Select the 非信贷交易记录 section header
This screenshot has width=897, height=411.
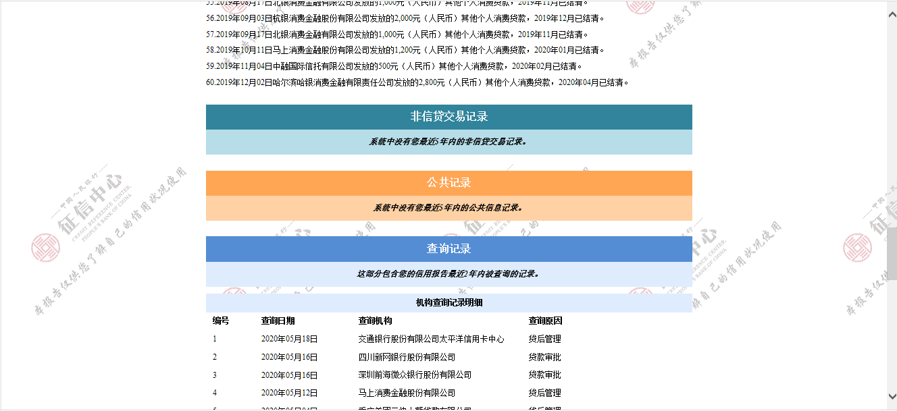(449, 117)
